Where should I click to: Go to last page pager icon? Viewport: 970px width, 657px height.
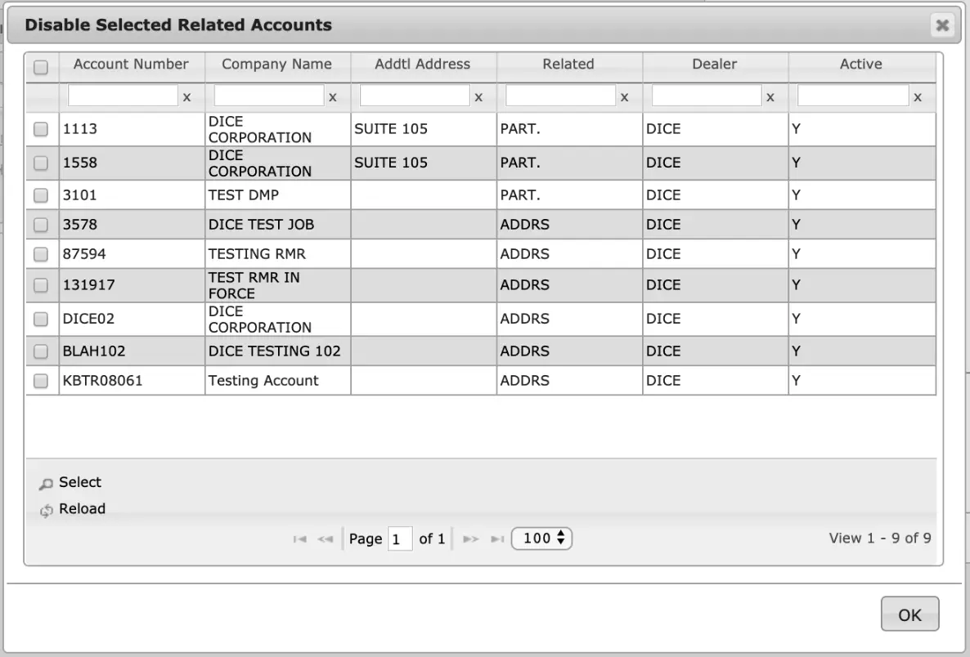pyautogui.click(x=497, y=539)
